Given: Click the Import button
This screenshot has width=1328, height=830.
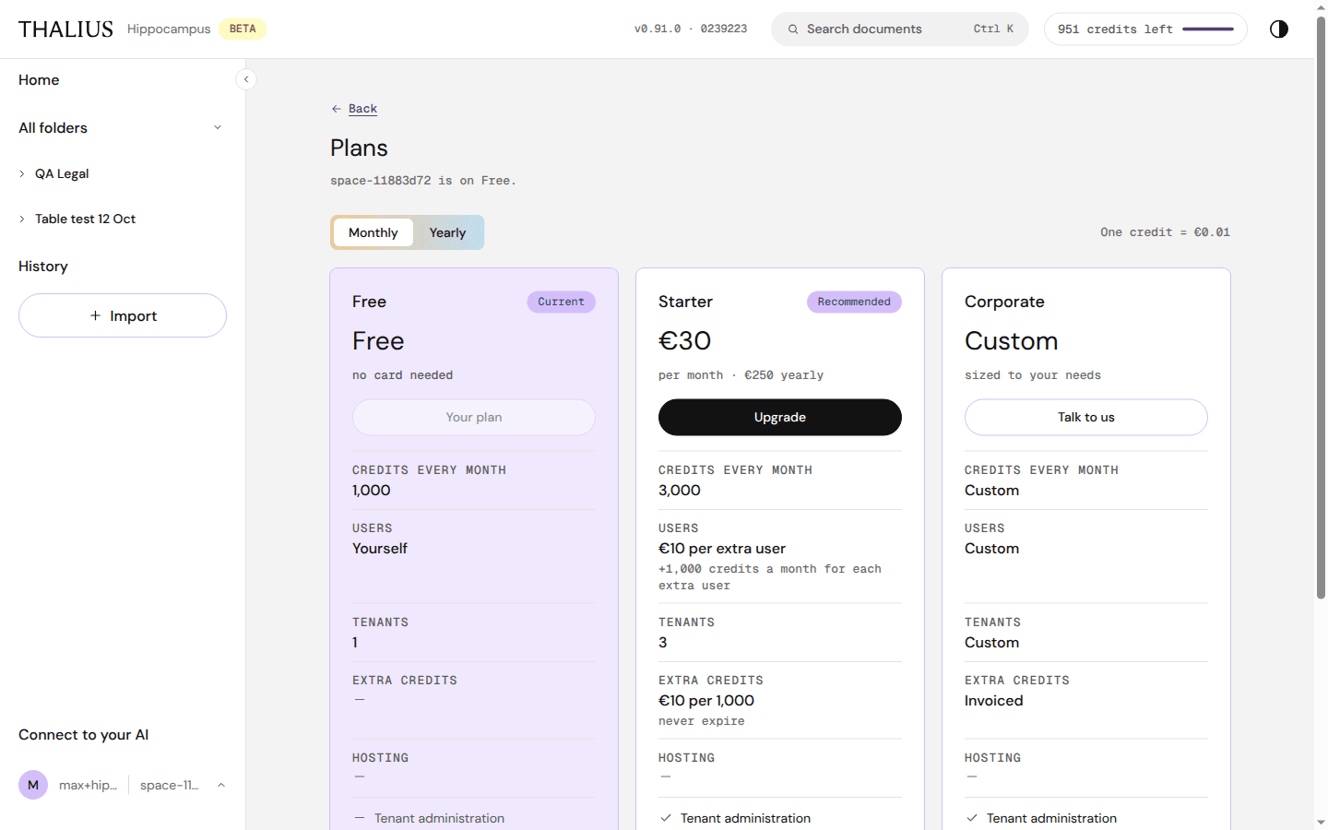Looking at the screenshot, I should pyautogui.click(x=123, y=315).
